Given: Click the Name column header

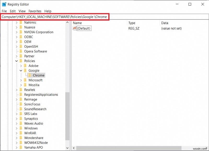Looking at the screenshot, I should pos(77,23).
